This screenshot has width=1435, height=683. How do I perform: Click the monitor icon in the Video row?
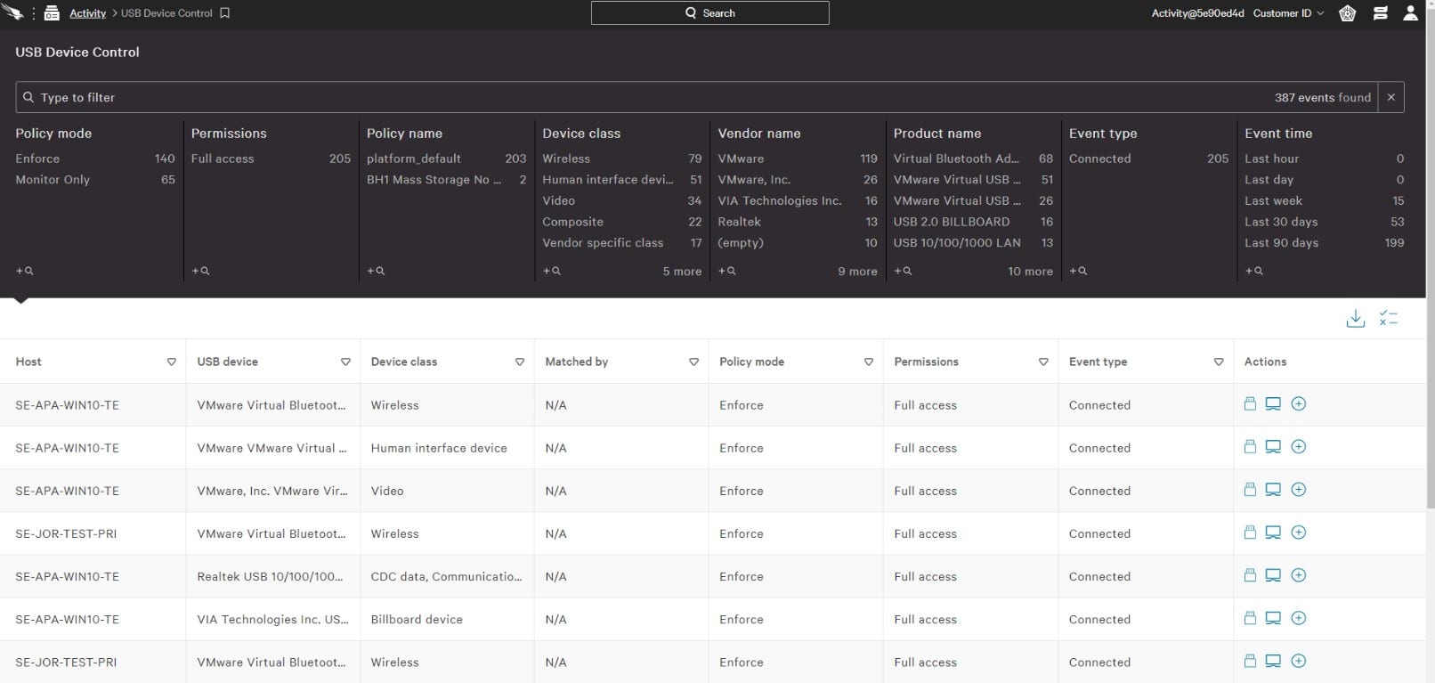[1273, 490]
